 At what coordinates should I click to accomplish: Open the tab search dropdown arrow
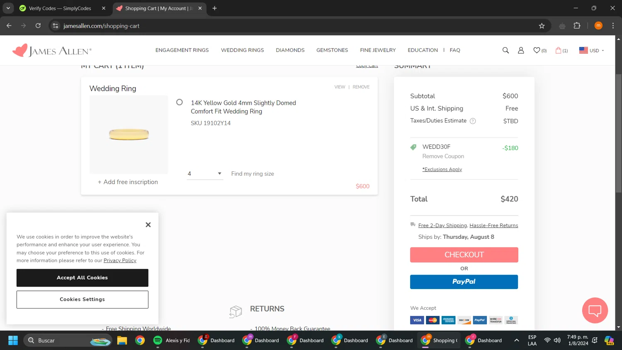(8, 8)
